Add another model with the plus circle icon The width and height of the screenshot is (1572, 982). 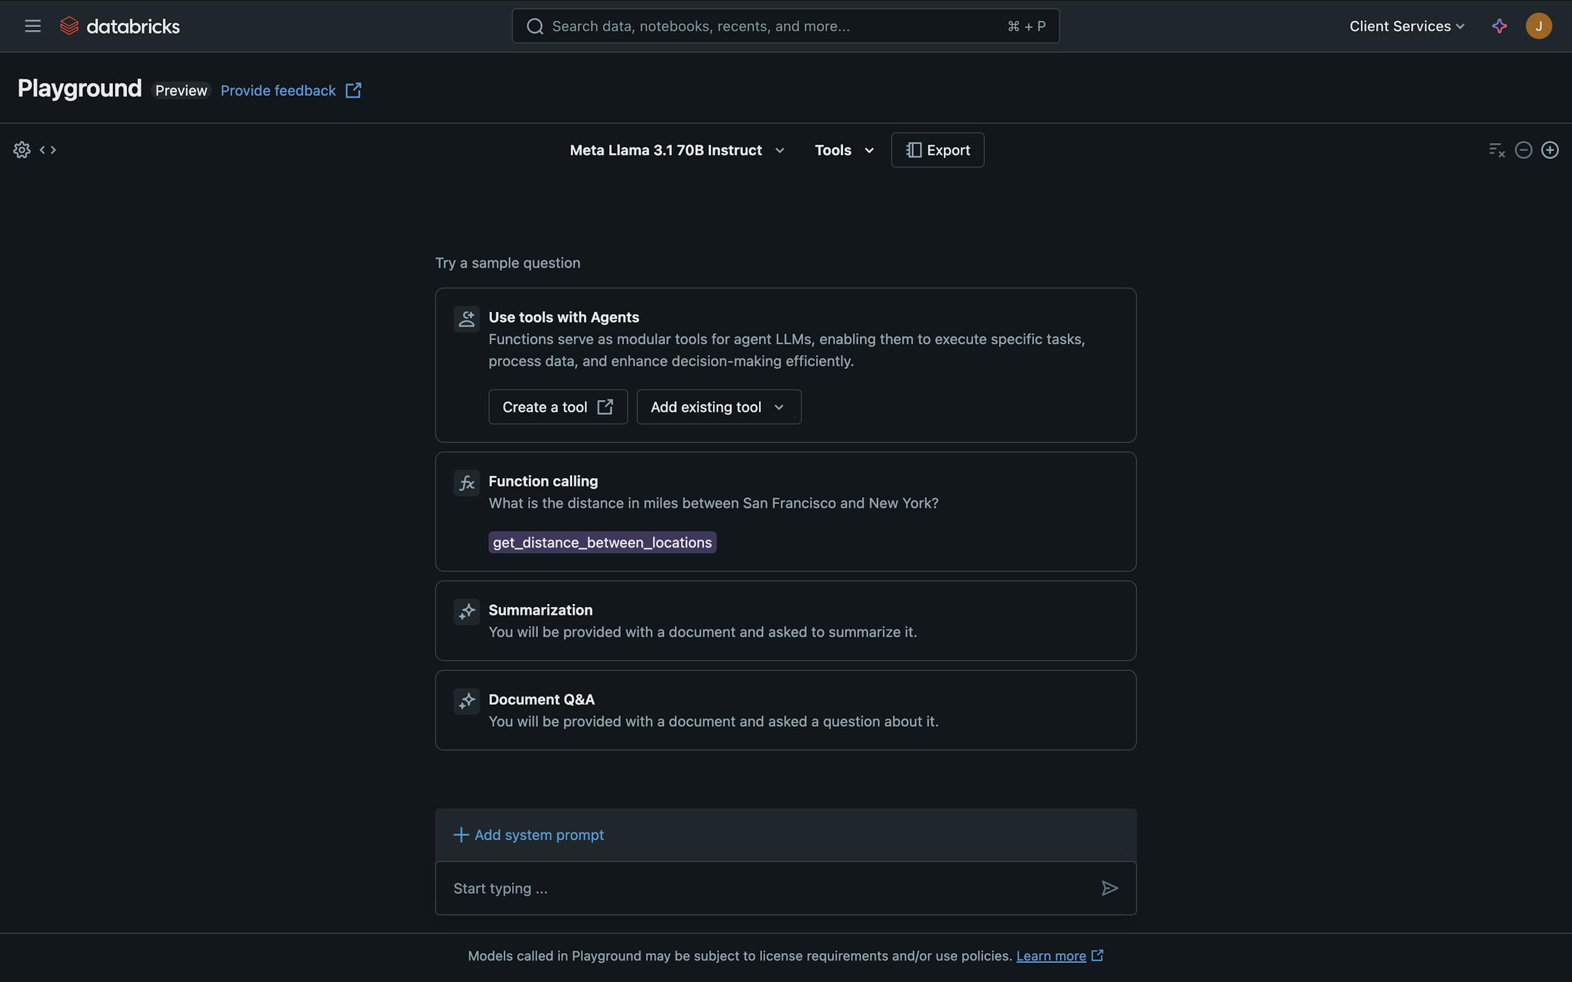[1550, 149]
